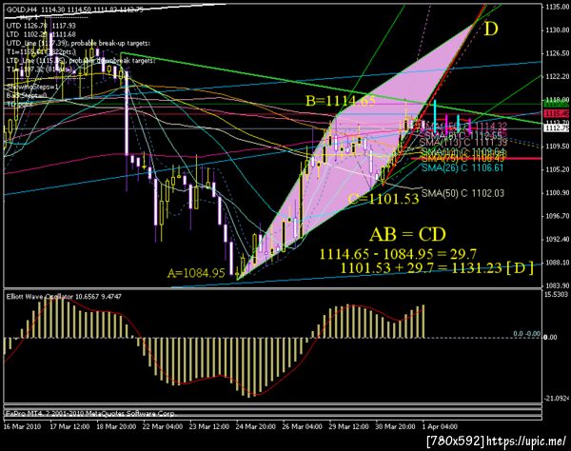Click the 1100.90 price axis value
Viewport: 571px width, 451px height.
point(557,193)
